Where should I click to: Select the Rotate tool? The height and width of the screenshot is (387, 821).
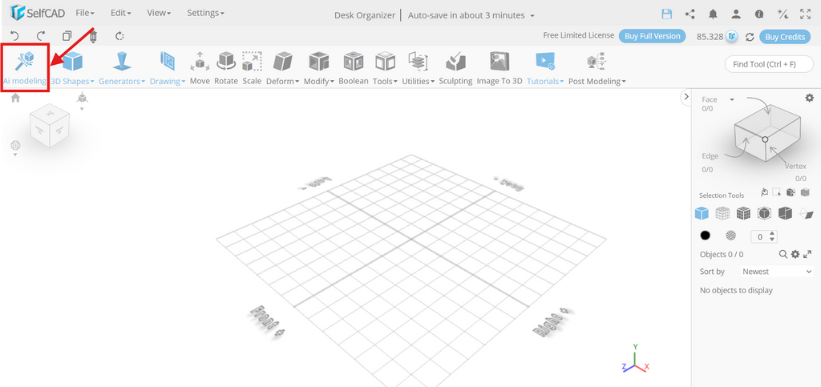pos(225,68)
